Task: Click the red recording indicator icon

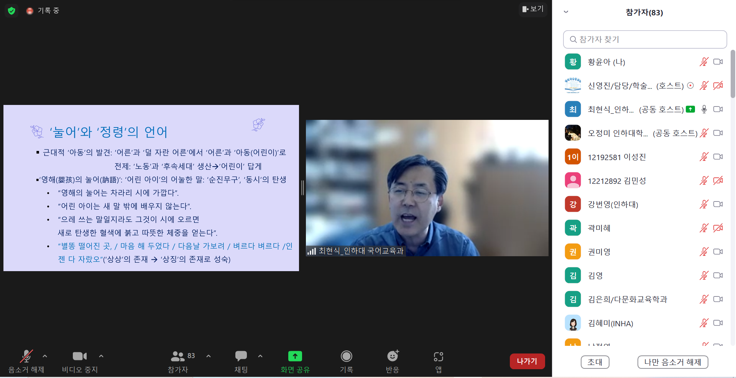Action: (x=30, y=11)
